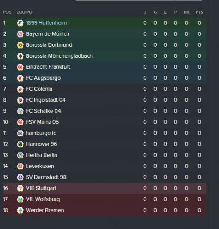
Task: Select the Leverkusen team name
Action: 40,166
